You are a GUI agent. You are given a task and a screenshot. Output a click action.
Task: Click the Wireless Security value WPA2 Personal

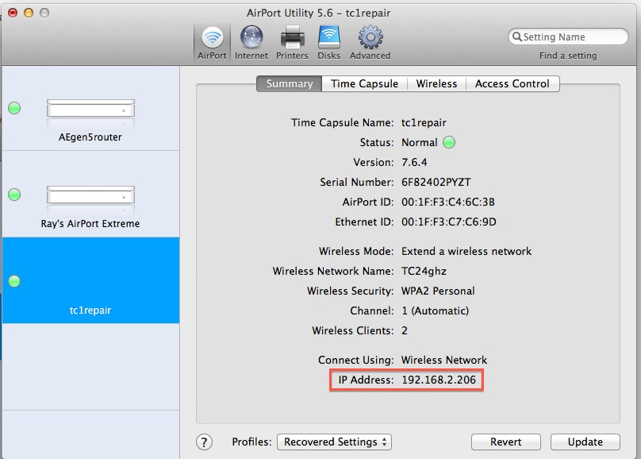coord(438,291)
